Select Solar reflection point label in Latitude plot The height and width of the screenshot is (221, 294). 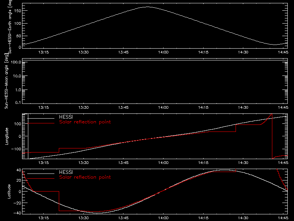(x=85, y=177)
